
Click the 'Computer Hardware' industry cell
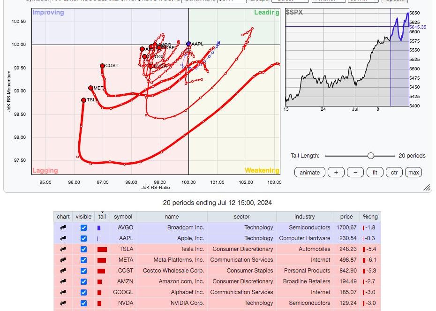[x=304, y=238]
